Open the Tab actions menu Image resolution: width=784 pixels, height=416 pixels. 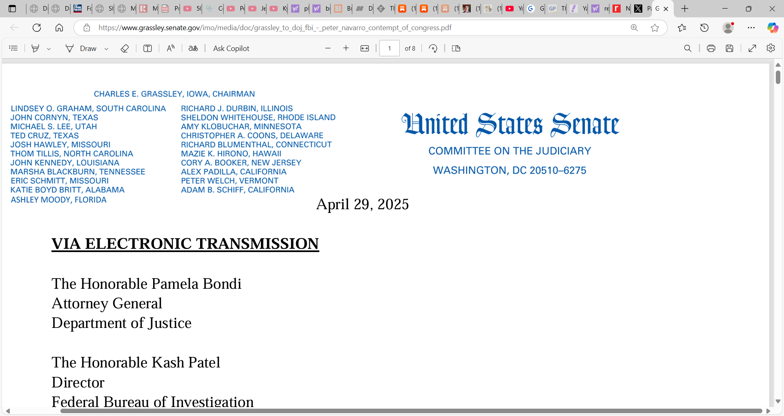[x=12, y=9]
